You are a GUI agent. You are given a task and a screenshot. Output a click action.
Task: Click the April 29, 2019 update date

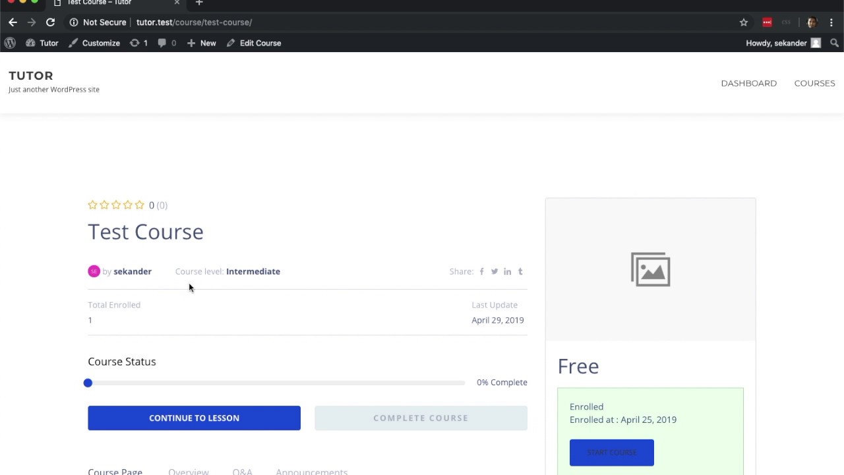pos(498,320)
